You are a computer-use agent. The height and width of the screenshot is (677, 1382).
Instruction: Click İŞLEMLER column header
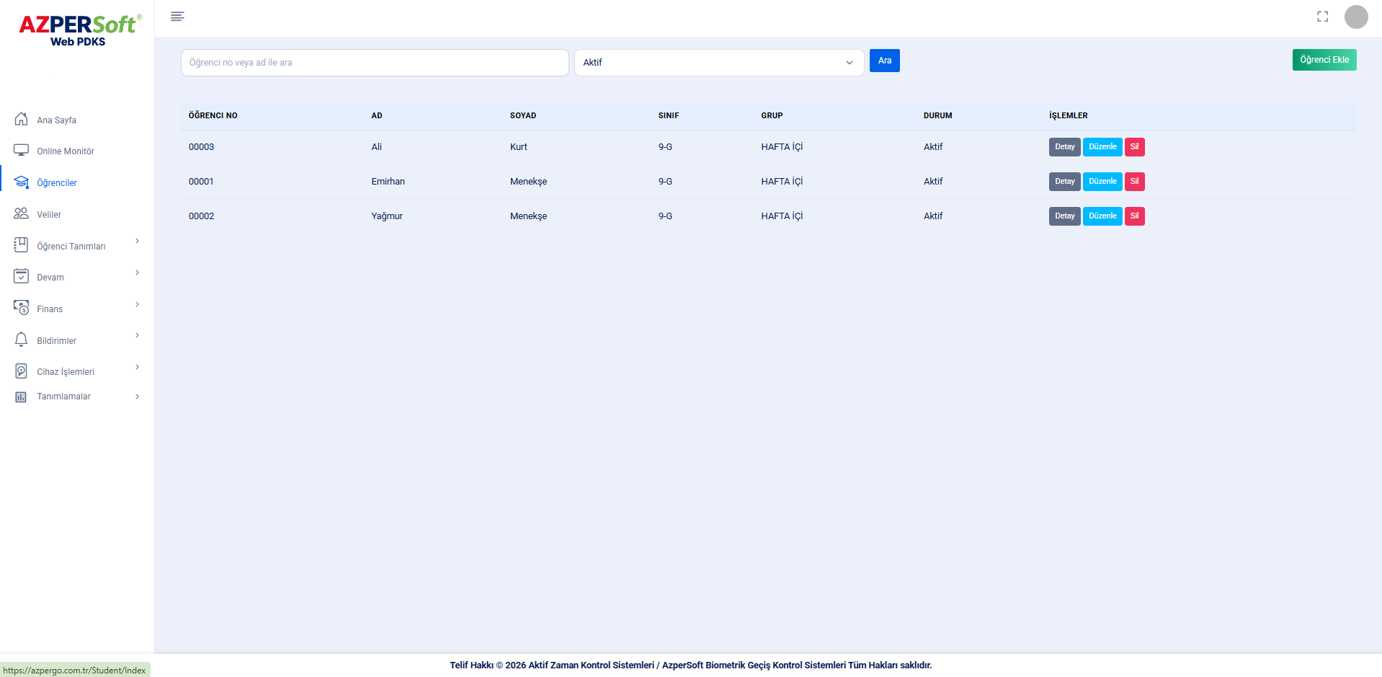point(1068,115)
